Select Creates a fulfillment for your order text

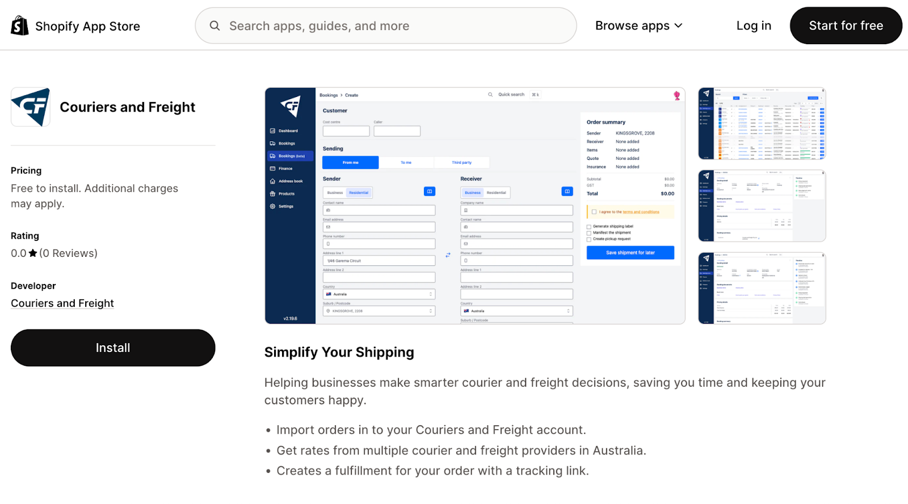click(433, 471)
